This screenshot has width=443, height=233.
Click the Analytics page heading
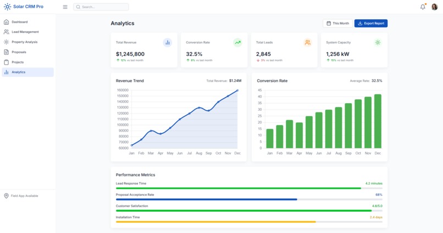coord(123,24)
